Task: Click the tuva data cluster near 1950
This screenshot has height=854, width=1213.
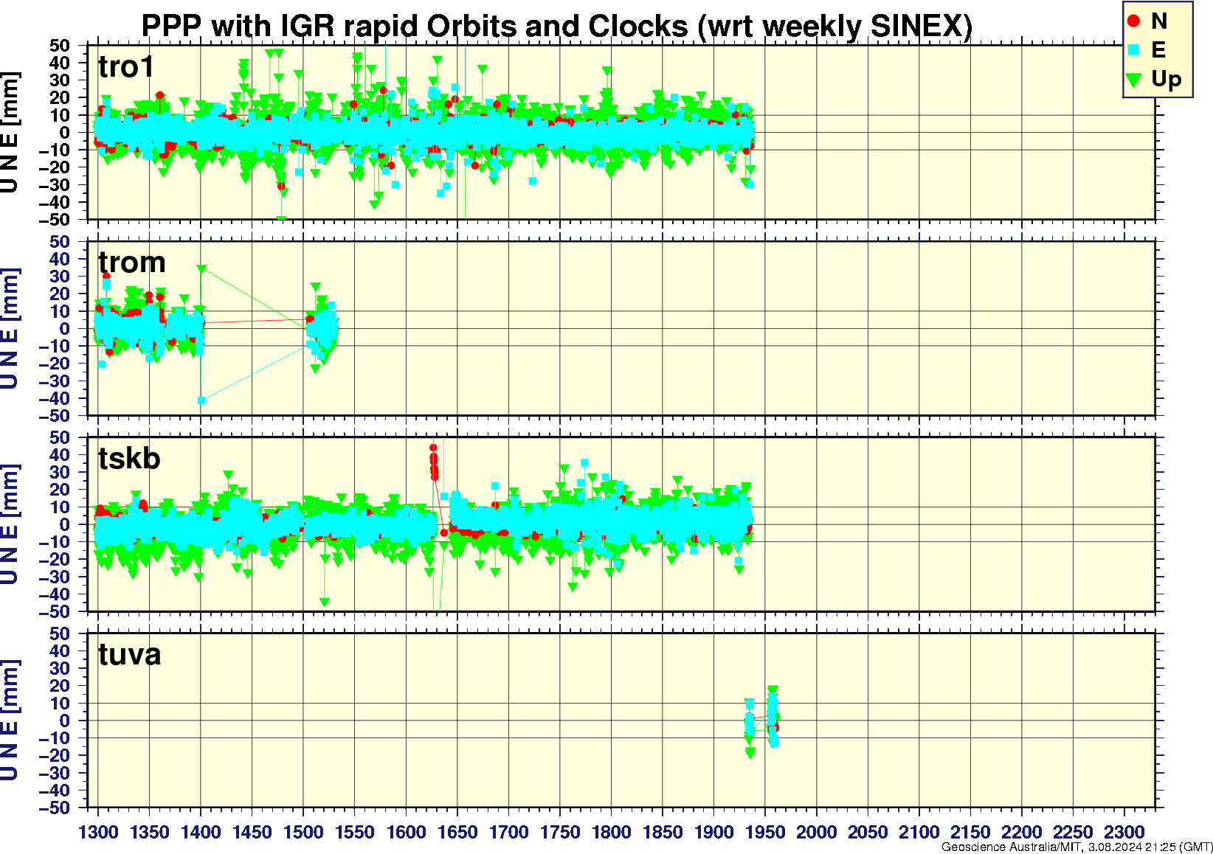Action: tap(773, 717)
